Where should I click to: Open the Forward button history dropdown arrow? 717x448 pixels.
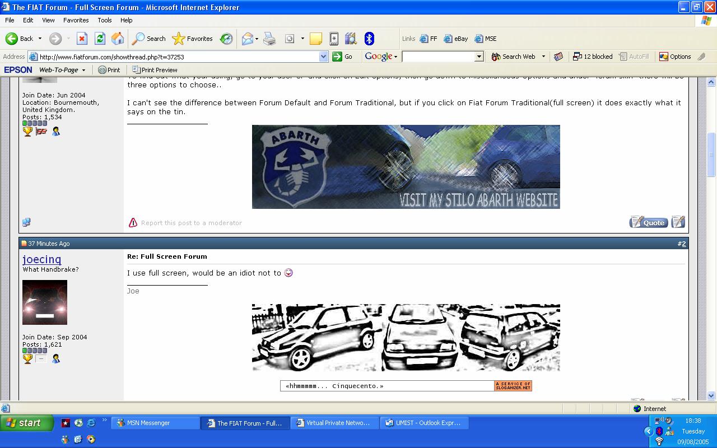68,39
